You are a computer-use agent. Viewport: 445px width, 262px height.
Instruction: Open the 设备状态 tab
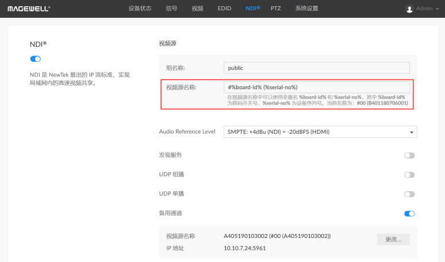coord(140,9)
